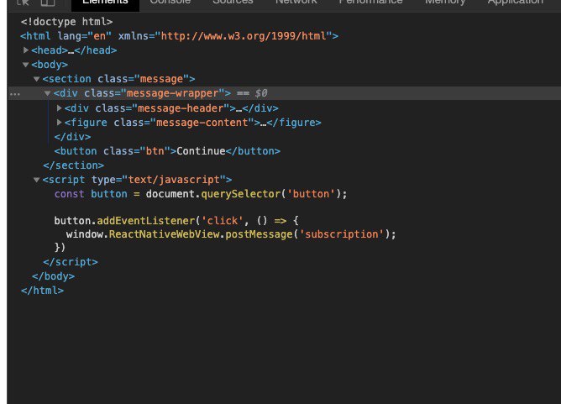Click the "message-content" class value

click(x=202, y=123)
